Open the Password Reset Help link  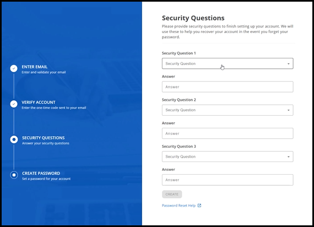click(178, 206)
